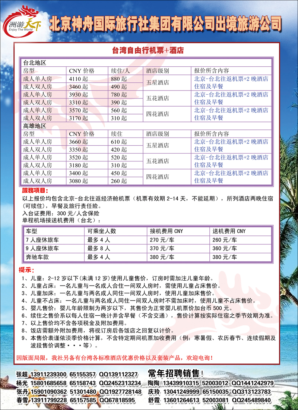Click the 可乘坐人数 column header
298x410 pixels.
tap(101, 231)
